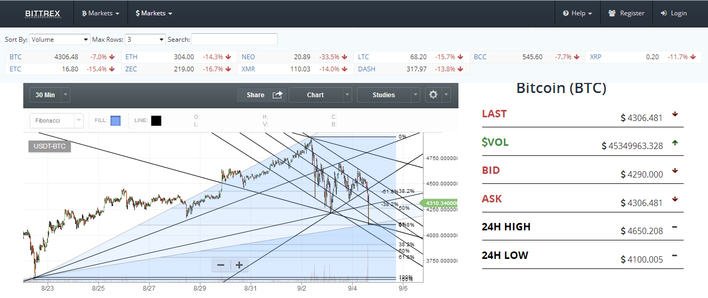
Task: Select the $VOL value 45349963.328
Action: pos(632,146)
